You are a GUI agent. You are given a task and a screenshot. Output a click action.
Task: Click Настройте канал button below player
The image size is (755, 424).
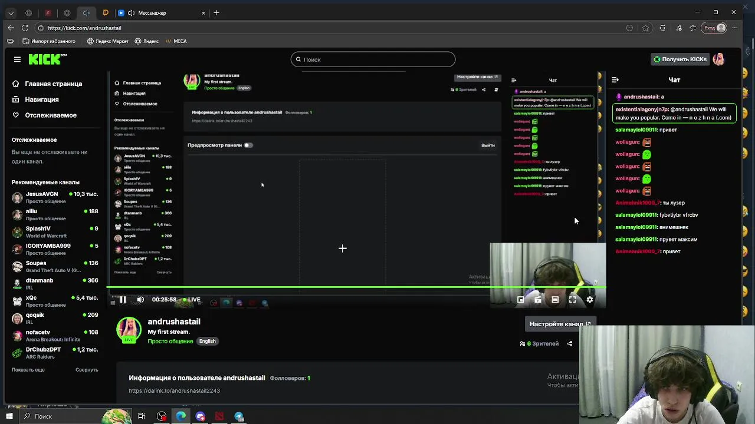click(560, 324)
